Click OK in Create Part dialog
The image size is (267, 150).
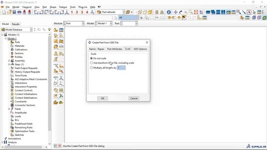pos(103,98)
